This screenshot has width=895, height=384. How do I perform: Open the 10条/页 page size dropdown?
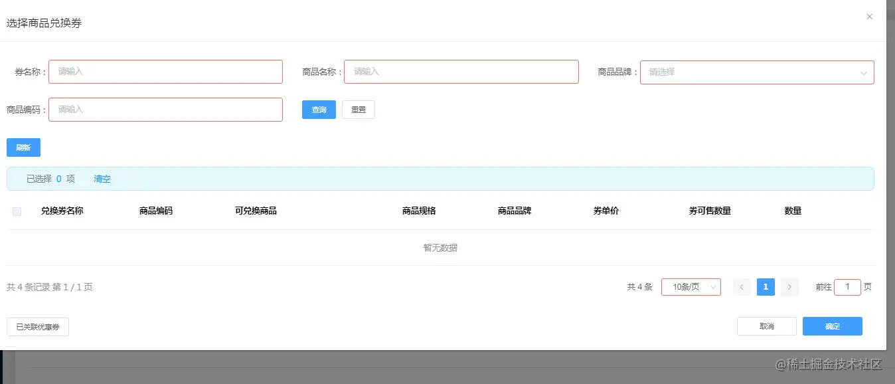[691, 287]
